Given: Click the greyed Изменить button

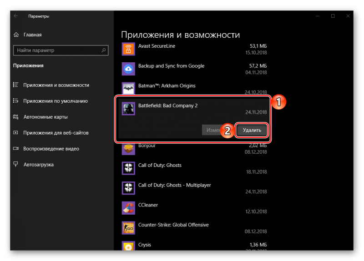Looking at the screenshot, I should 212,130.
